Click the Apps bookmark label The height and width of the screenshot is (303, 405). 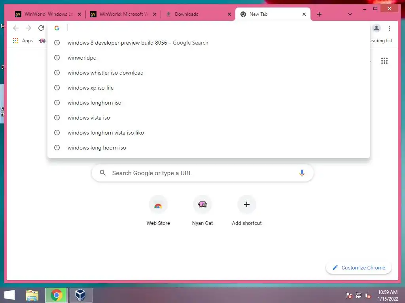[x=27, y=41]
